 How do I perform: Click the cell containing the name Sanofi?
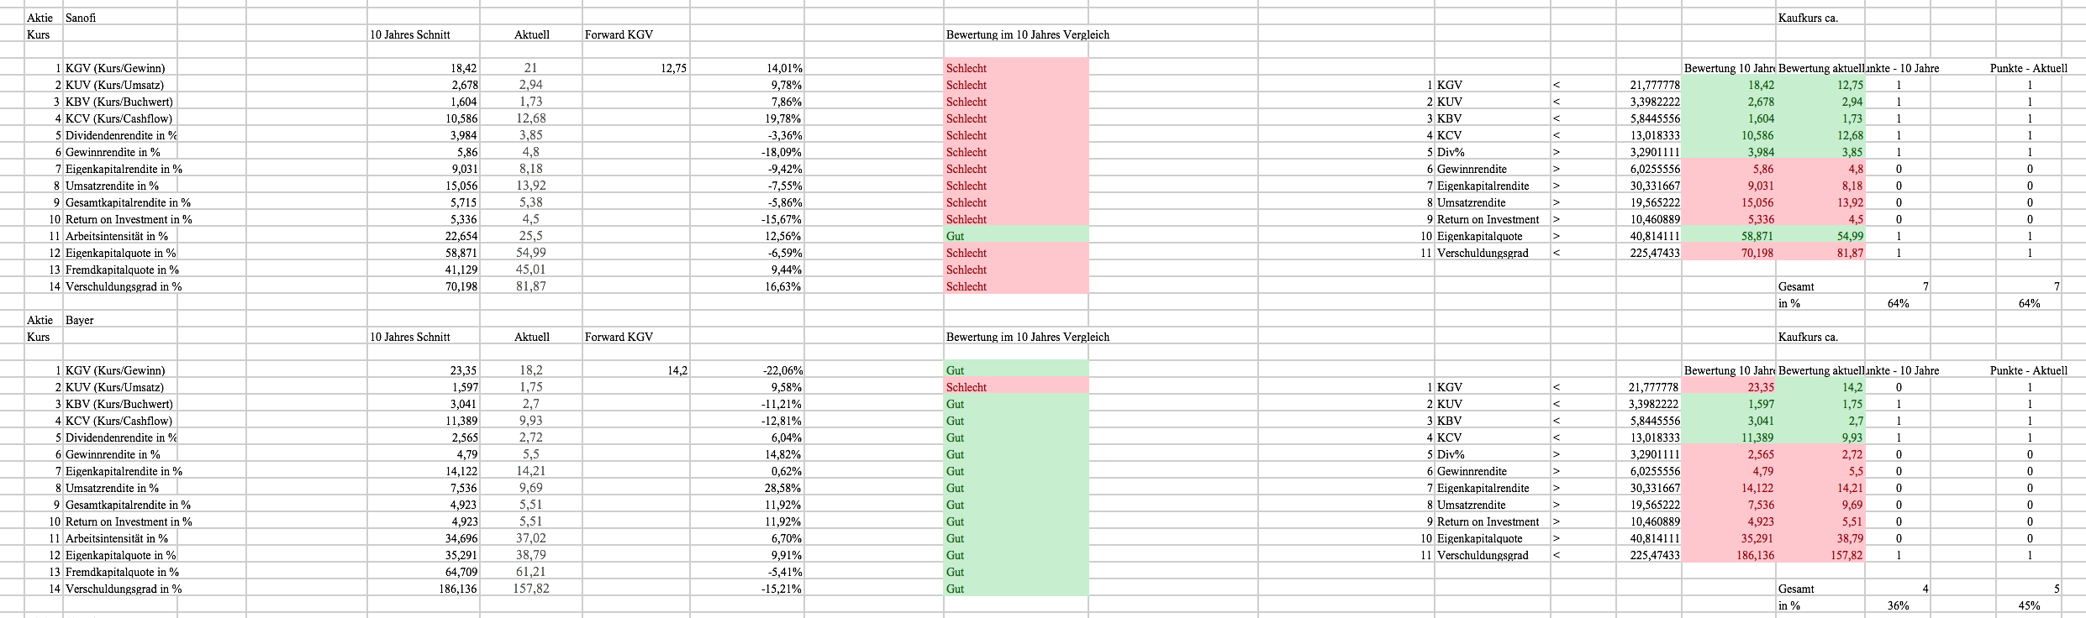click(81, 18)
